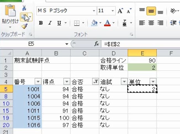Viewport: 180px width, 134px height.
Task: Open the 番号 filter dropdown
Action: (38, 82)
